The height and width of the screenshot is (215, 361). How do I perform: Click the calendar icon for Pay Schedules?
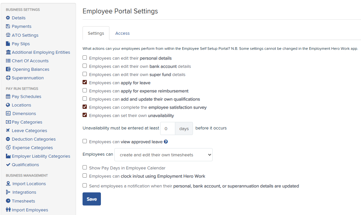8,97
